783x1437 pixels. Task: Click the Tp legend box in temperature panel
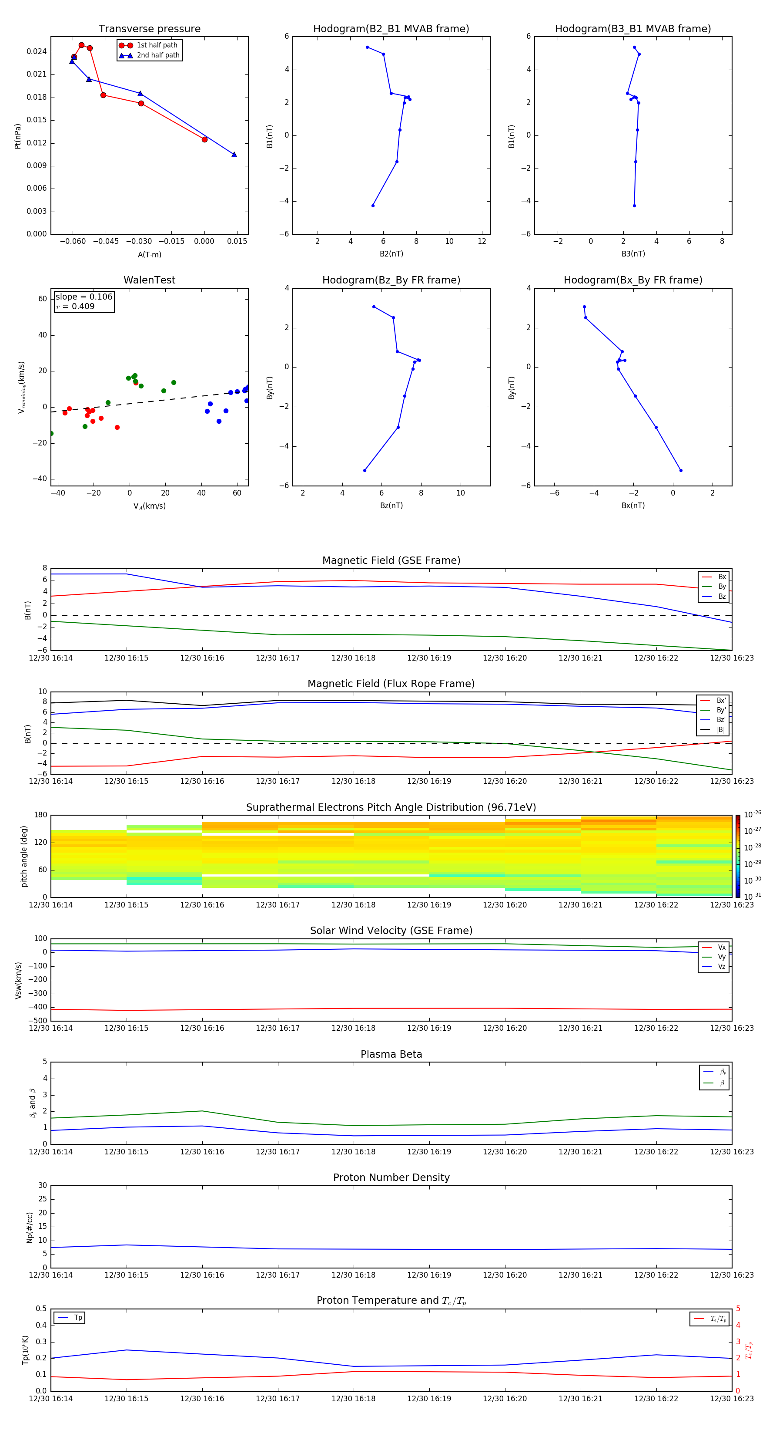(70, 1318)
